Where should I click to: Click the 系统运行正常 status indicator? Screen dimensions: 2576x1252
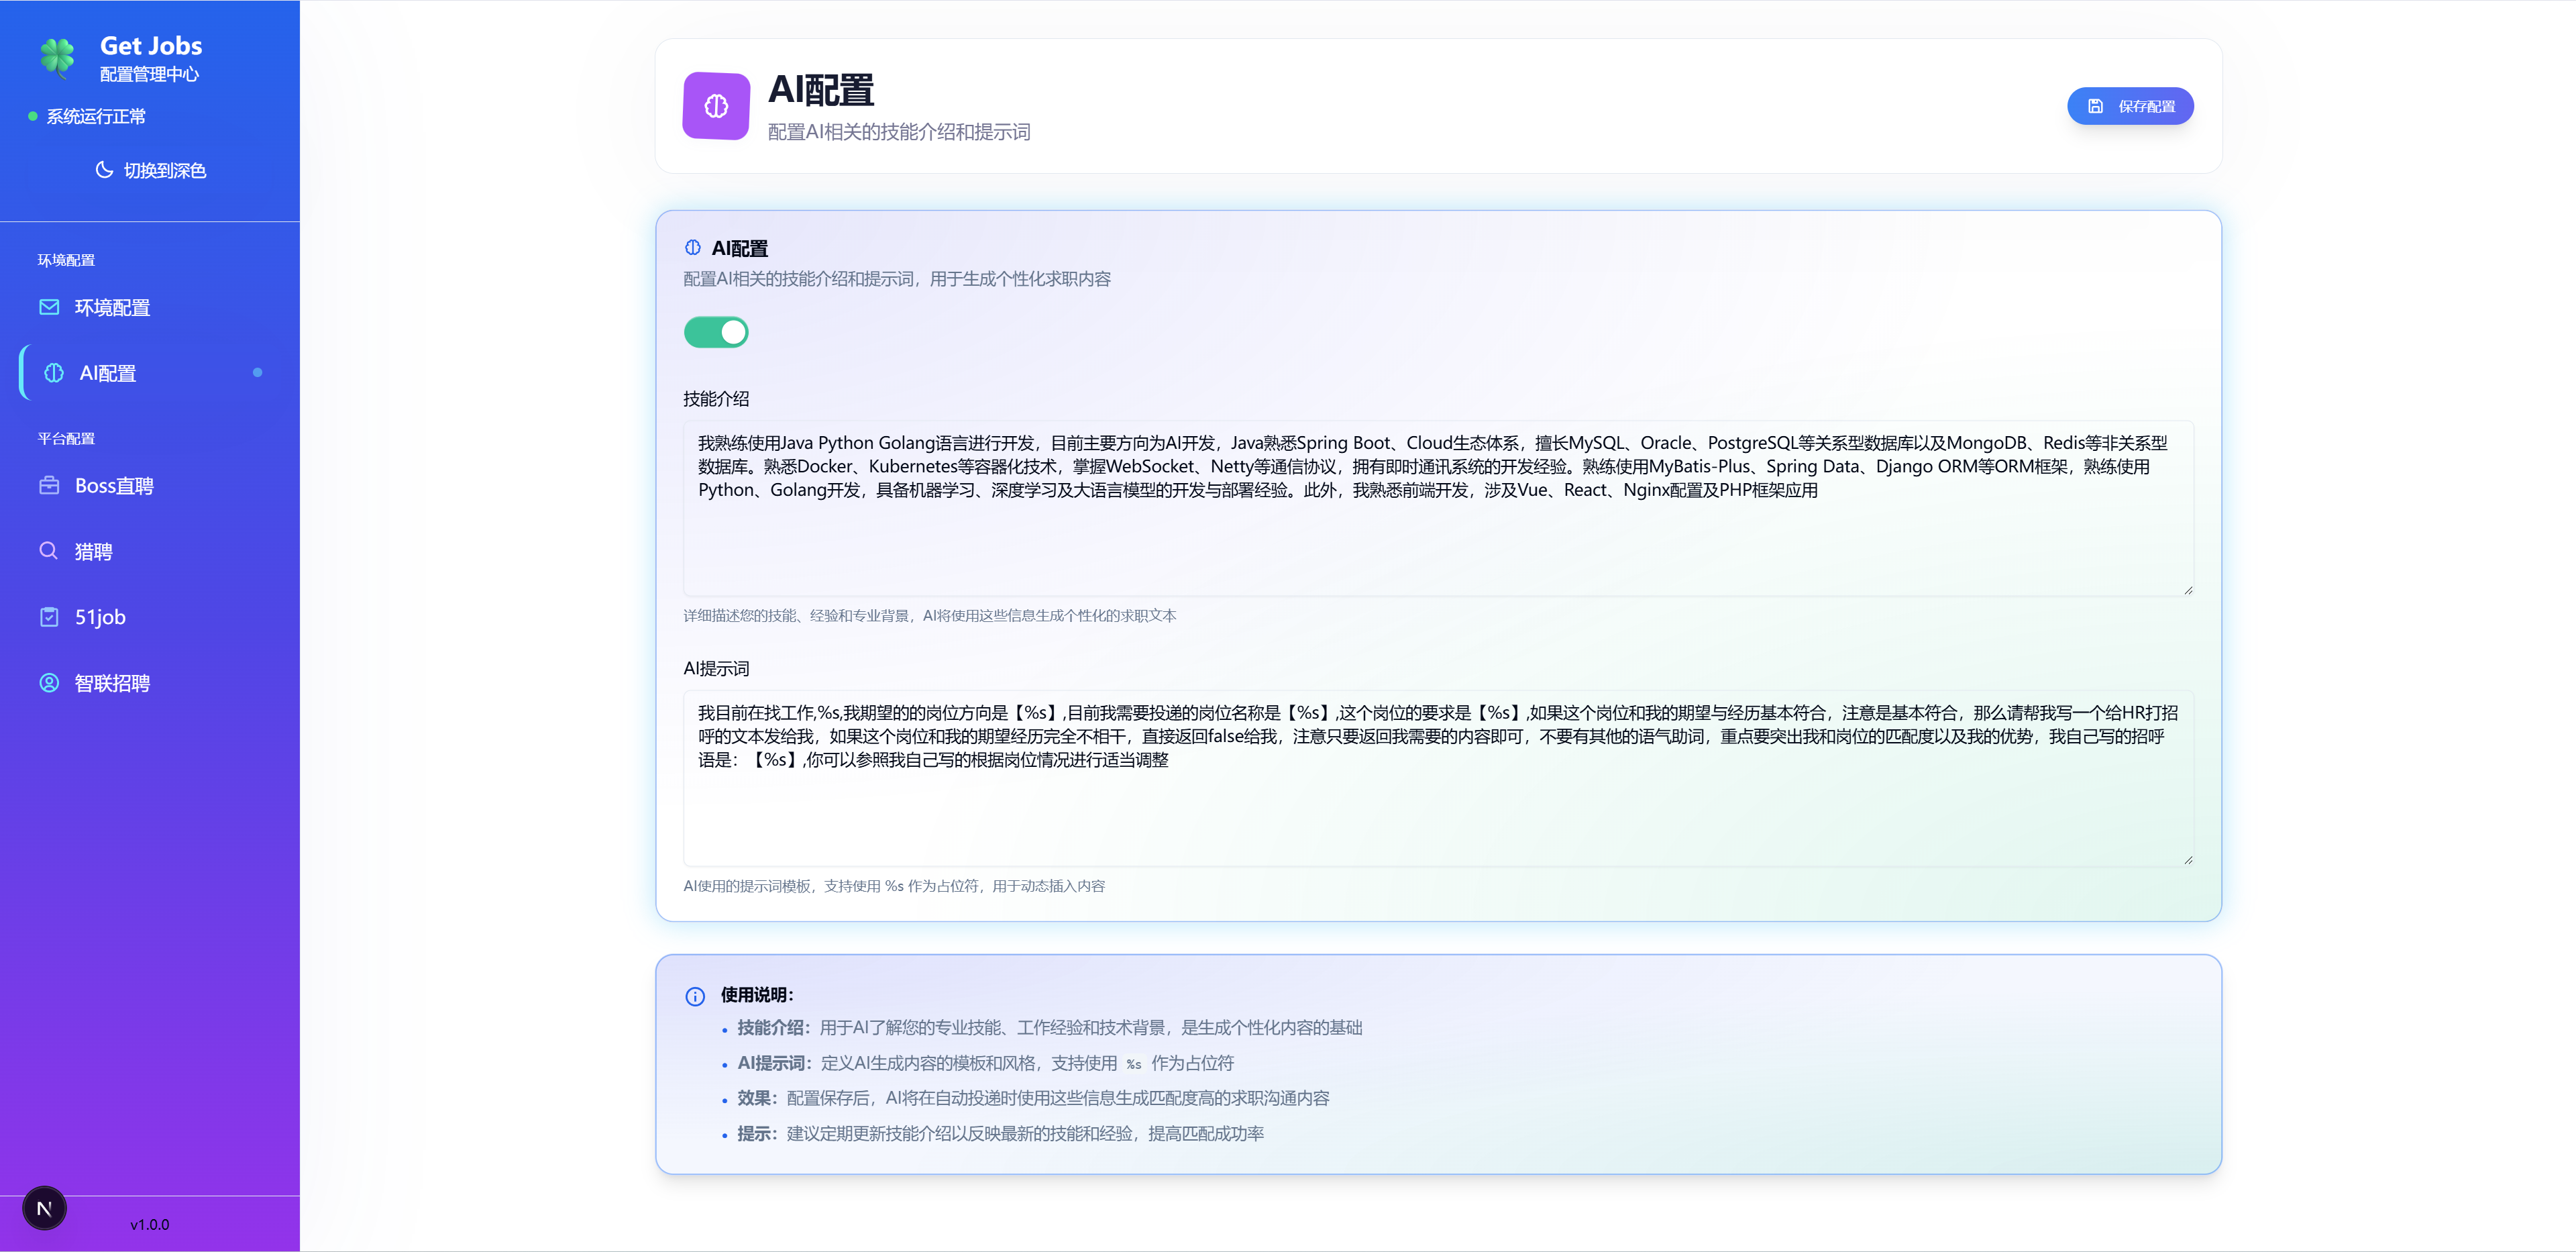[x=95, y=116]
